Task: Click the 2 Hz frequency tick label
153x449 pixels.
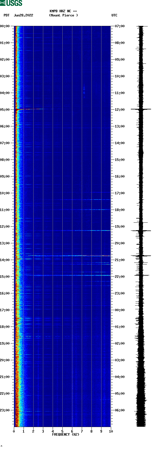Action: tap(33, 431)
